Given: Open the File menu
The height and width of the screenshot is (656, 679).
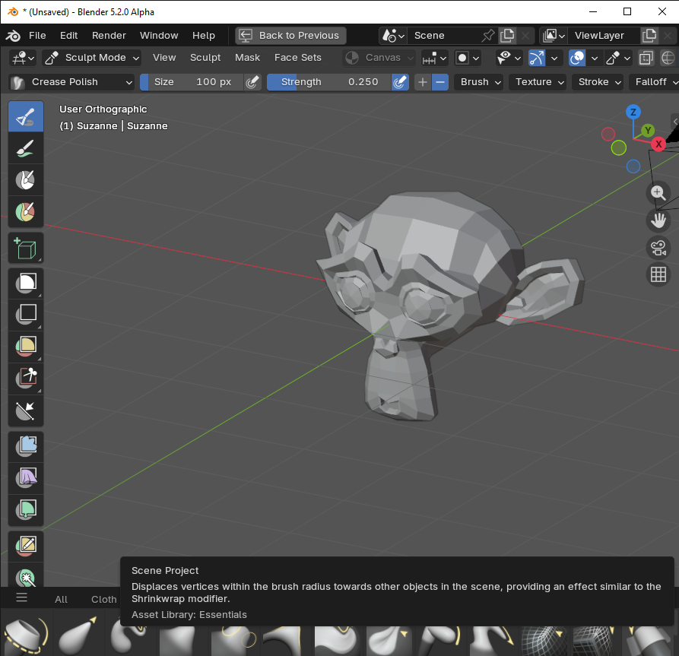Looking at the screenshot, I should (37, 36).
